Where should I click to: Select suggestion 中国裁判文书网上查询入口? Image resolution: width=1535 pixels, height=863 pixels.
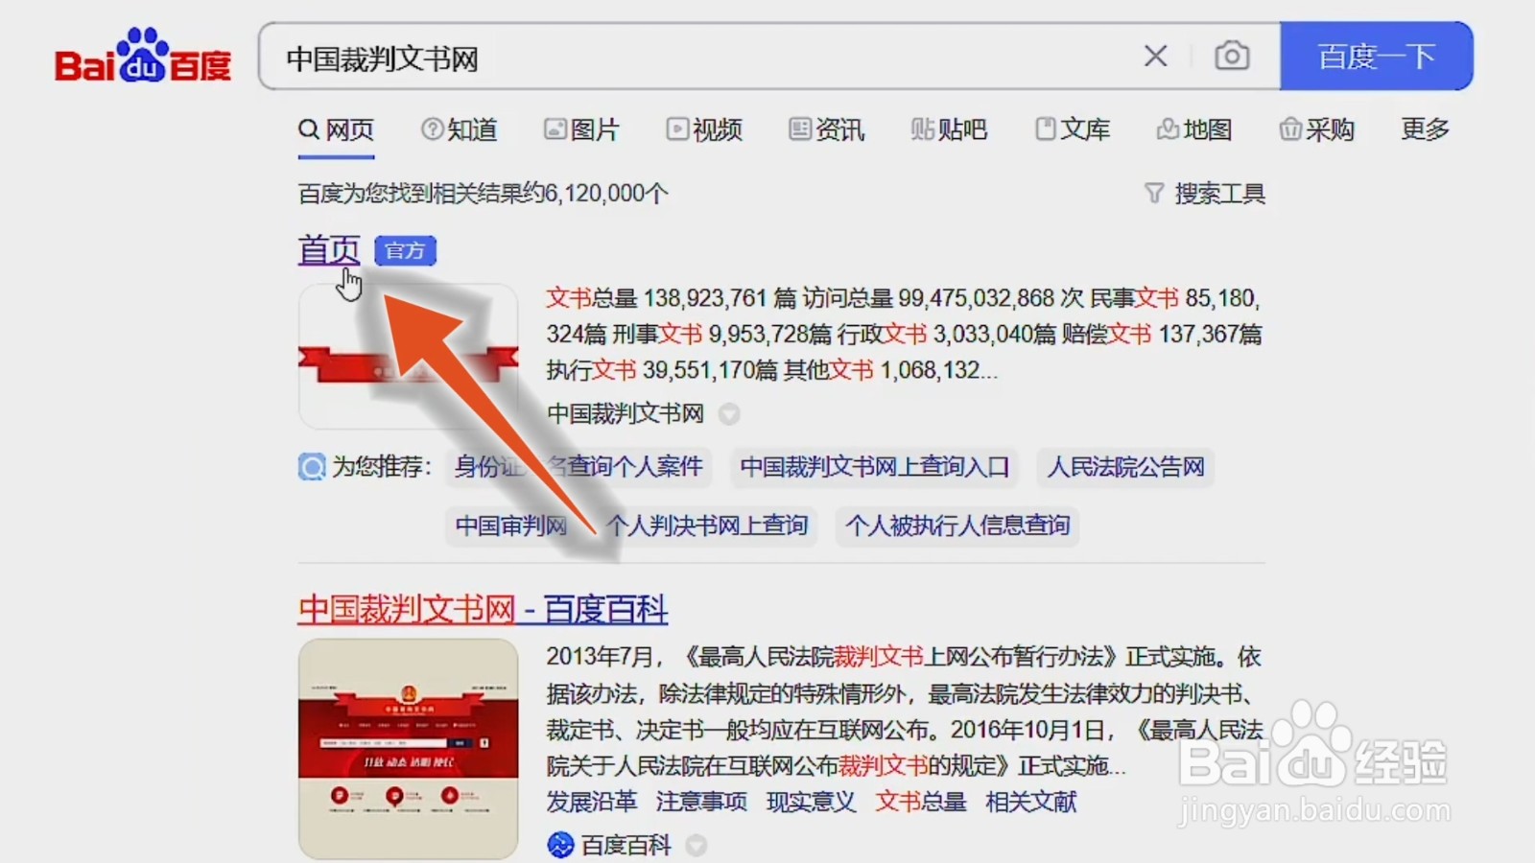click(x=874, y=467)
